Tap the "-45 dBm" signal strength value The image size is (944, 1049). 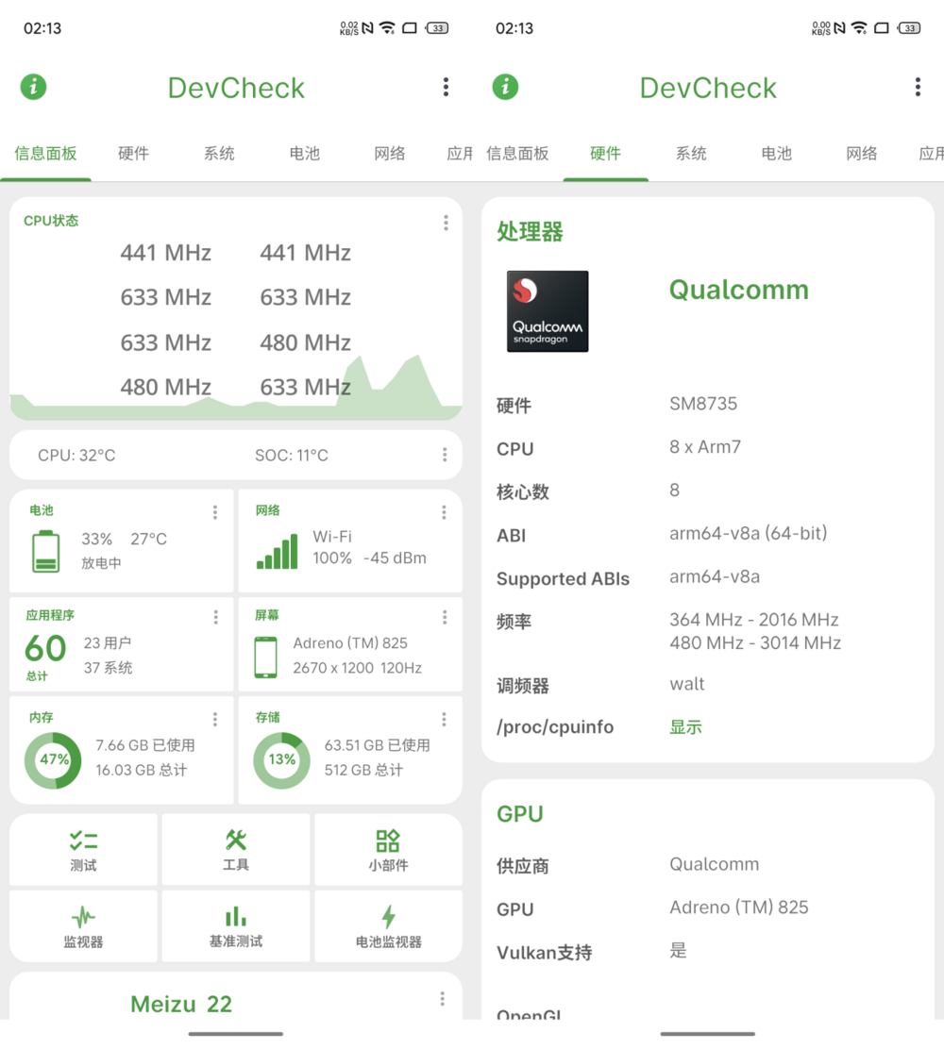[395, 558]
